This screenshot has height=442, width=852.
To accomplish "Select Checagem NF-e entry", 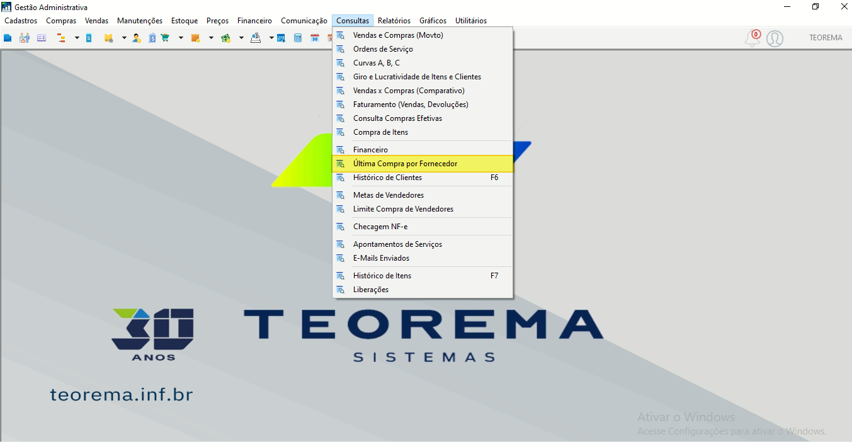I will (423, 227).
